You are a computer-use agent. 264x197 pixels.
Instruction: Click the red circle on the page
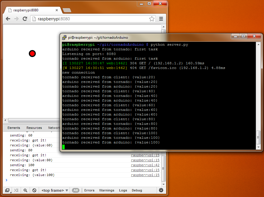(x=32, y=54)
